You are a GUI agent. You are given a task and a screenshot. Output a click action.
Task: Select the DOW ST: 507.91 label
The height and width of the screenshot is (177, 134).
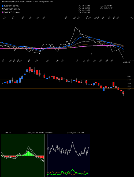pos(12,6)
